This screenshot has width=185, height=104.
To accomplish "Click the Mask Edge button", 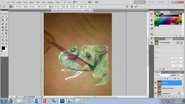I will tap(177, 58).
